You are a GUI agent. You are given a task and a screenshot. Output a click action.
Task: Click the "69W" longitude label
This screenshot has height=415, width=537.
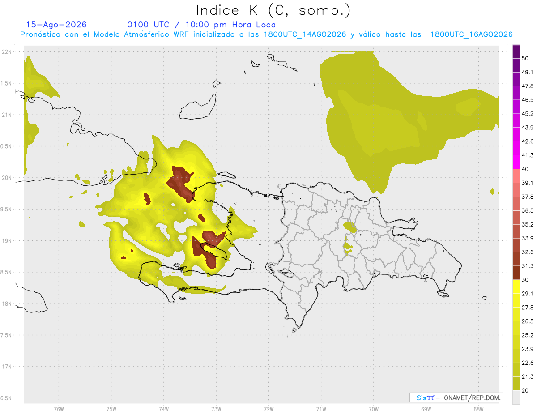click(x=426, y=409)
